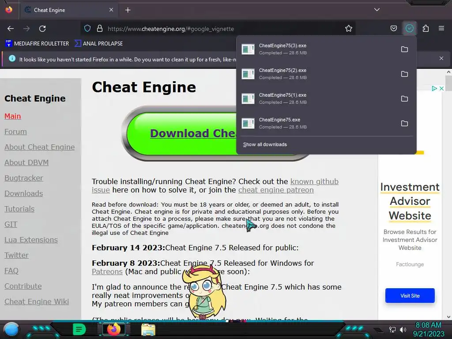Close the Firefox downloads panel via toolbar icon
The image size is (452, 339).
click(x=410, y=29)
